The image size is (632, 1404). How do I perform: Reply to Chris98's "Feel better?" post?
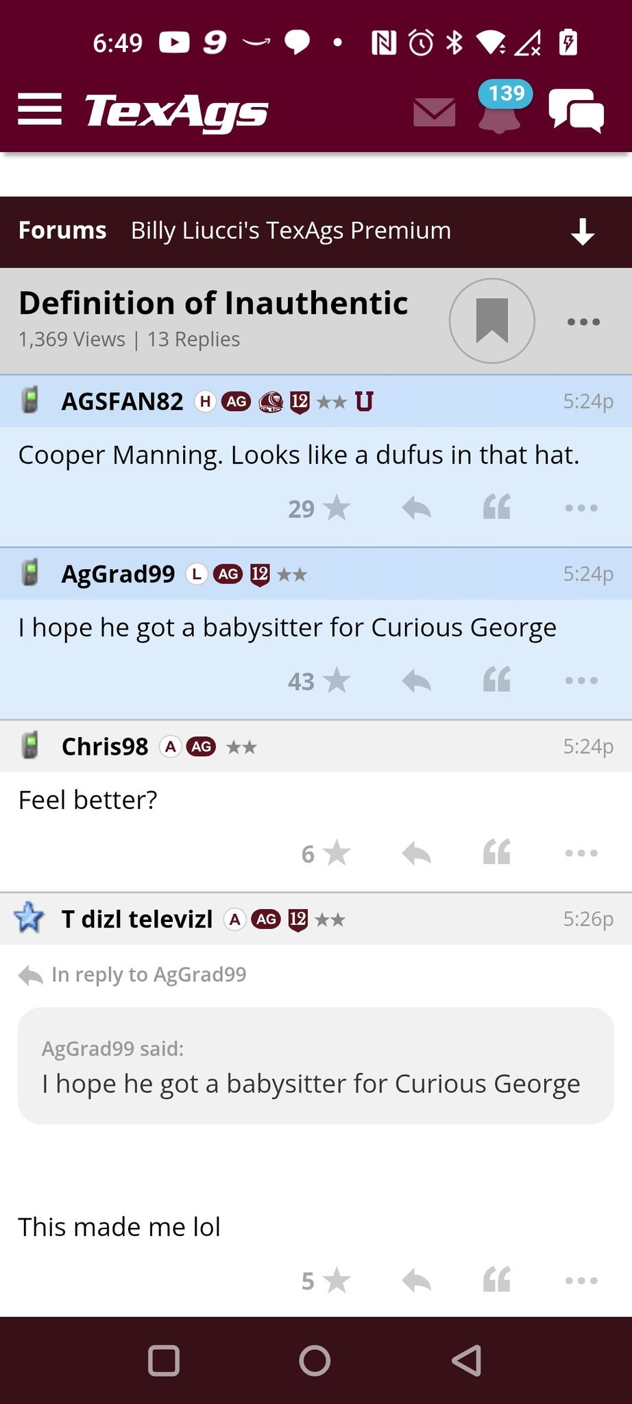coord(416,854)
